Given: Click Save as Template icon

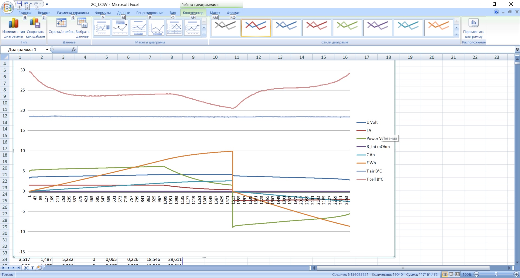Looking at the screenshot, I should [x=35, y=24].
